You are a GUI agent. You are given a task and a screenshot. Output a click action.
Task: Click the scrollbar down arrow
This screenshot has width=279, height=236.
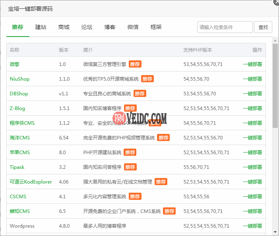(275, 232)
